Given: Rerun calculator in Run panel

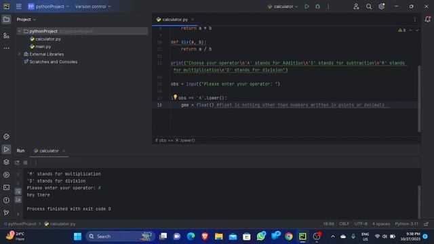Looking at the screenshot, I should (17, 163).
